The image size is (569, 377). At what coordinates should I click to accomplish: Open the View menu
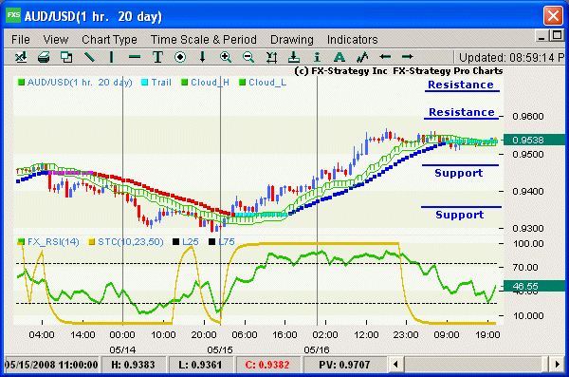pos(56,39)
